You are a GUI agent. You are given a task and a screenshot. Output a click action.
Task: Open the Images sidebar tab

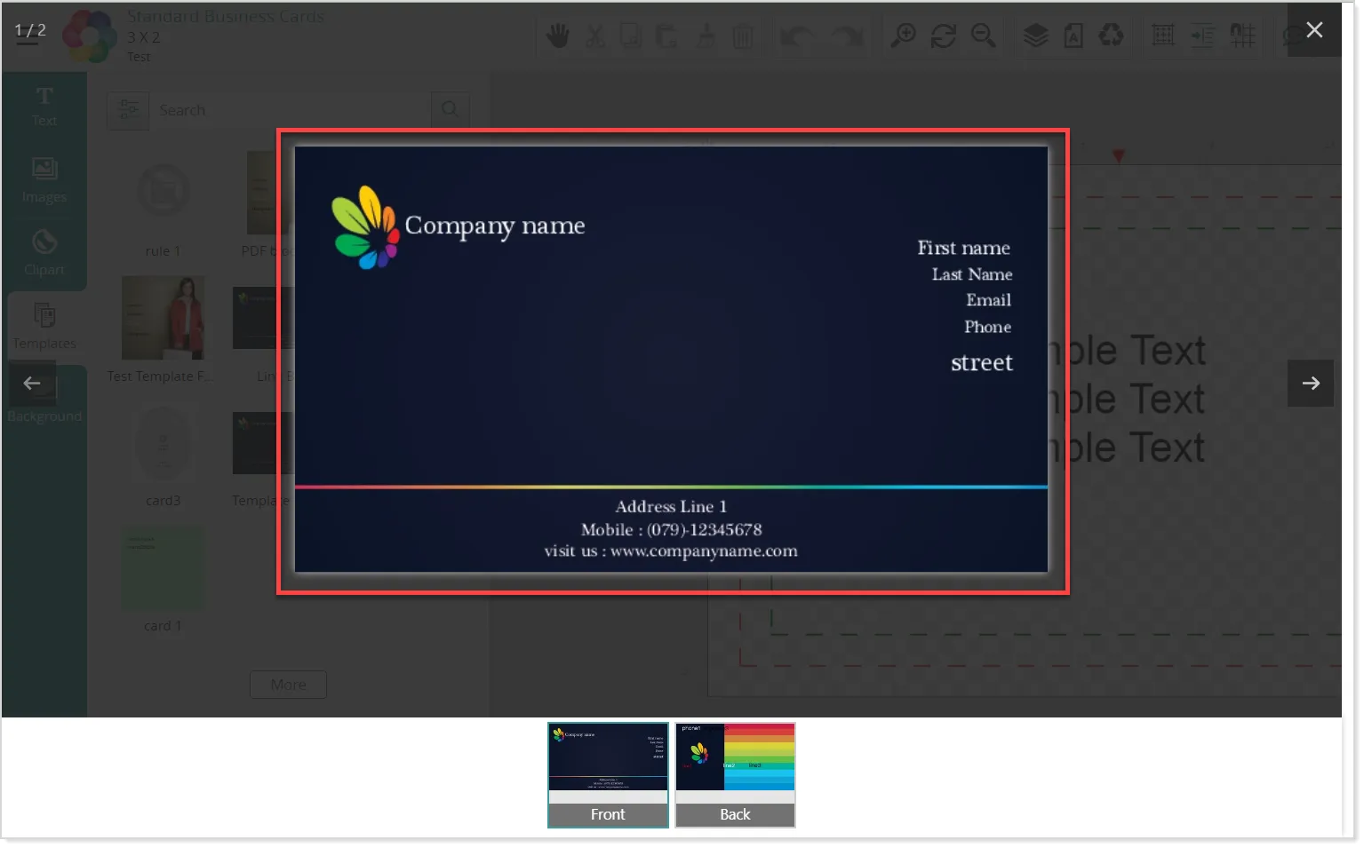44,181
